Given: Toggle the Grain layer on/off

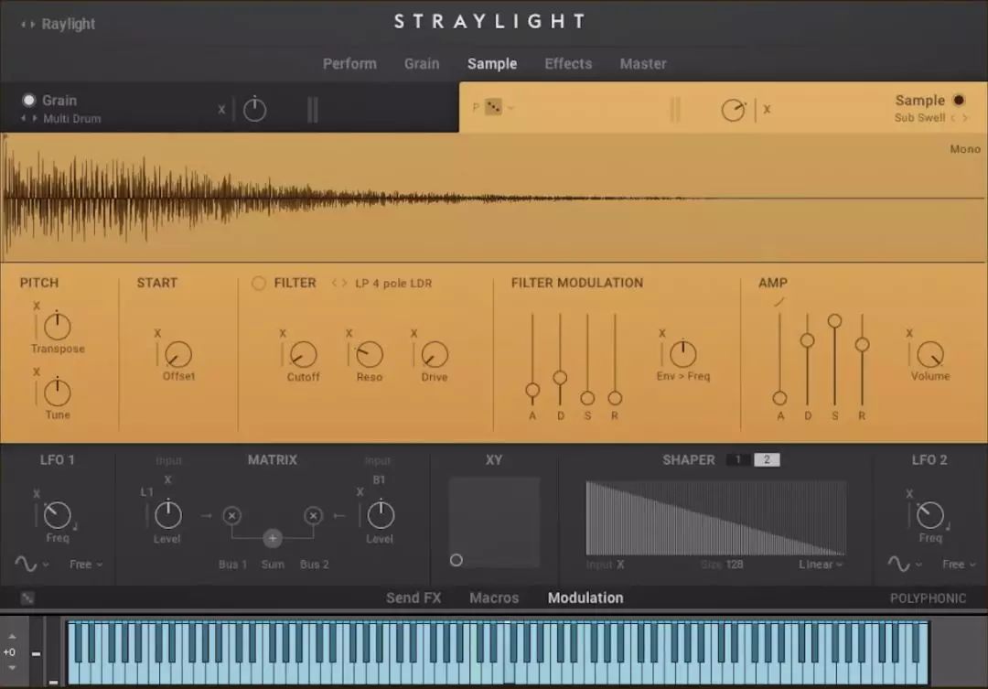Looking at the screenshot, I should (29, 101).
